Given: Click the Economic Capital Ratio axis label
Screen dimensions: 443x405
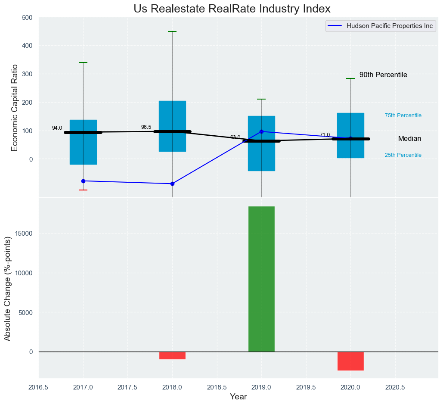Looking at the screenshot, I should coord(15,107).
